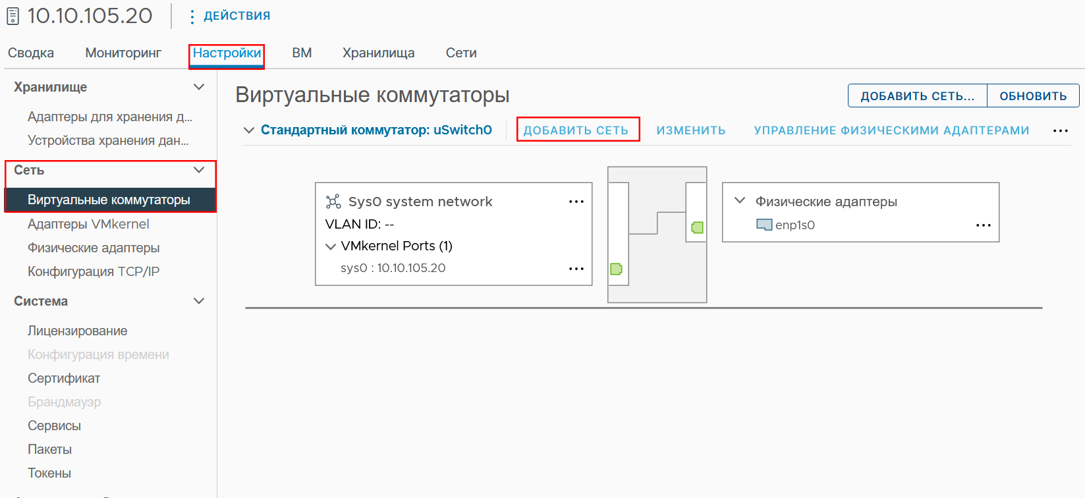Viewport: 1085px width, 498px height.
Task: Select Устройства хранения in sidebar
Action: coord(108,140)
